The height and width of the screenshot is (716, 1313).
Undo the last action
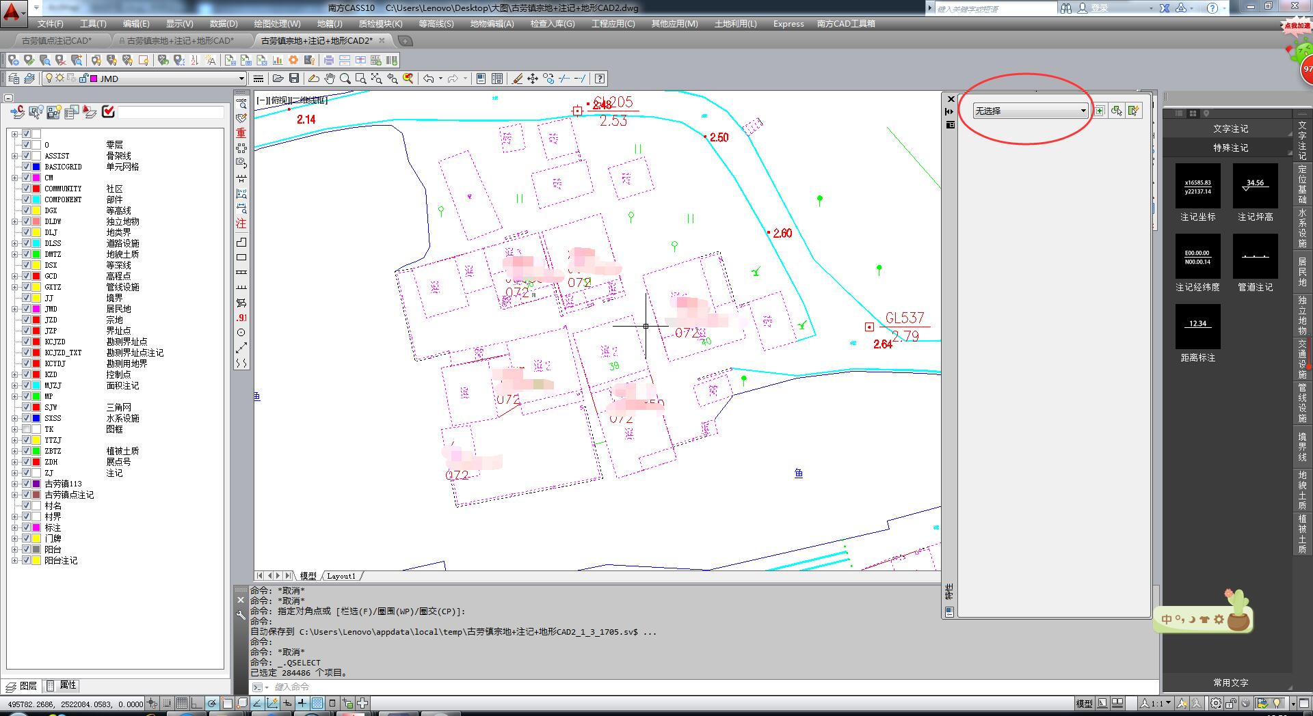[428, 79]
